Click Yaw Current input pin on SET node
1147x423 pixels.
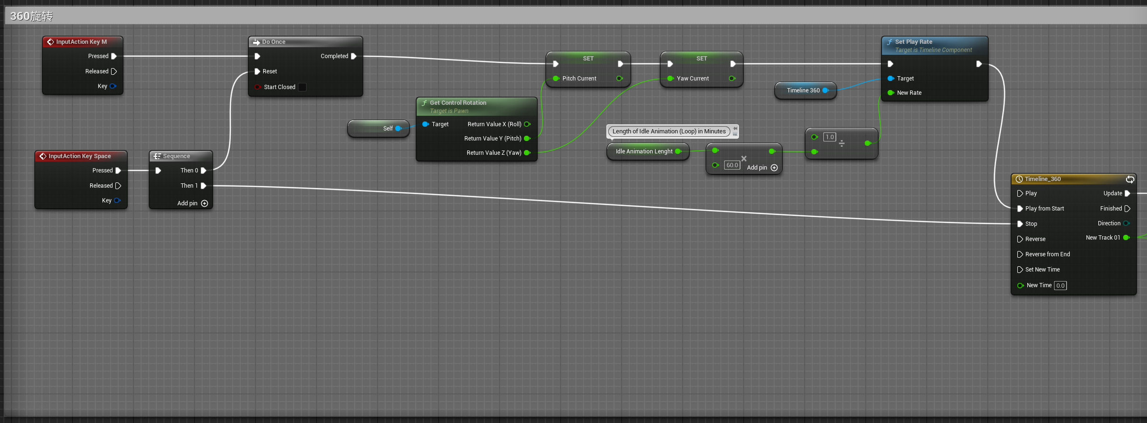coord(670,79)
